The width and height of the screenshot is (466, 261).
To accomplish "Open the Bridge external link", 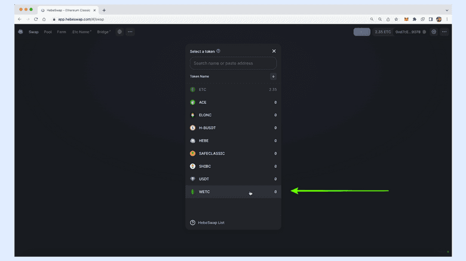I will [104, 32].
